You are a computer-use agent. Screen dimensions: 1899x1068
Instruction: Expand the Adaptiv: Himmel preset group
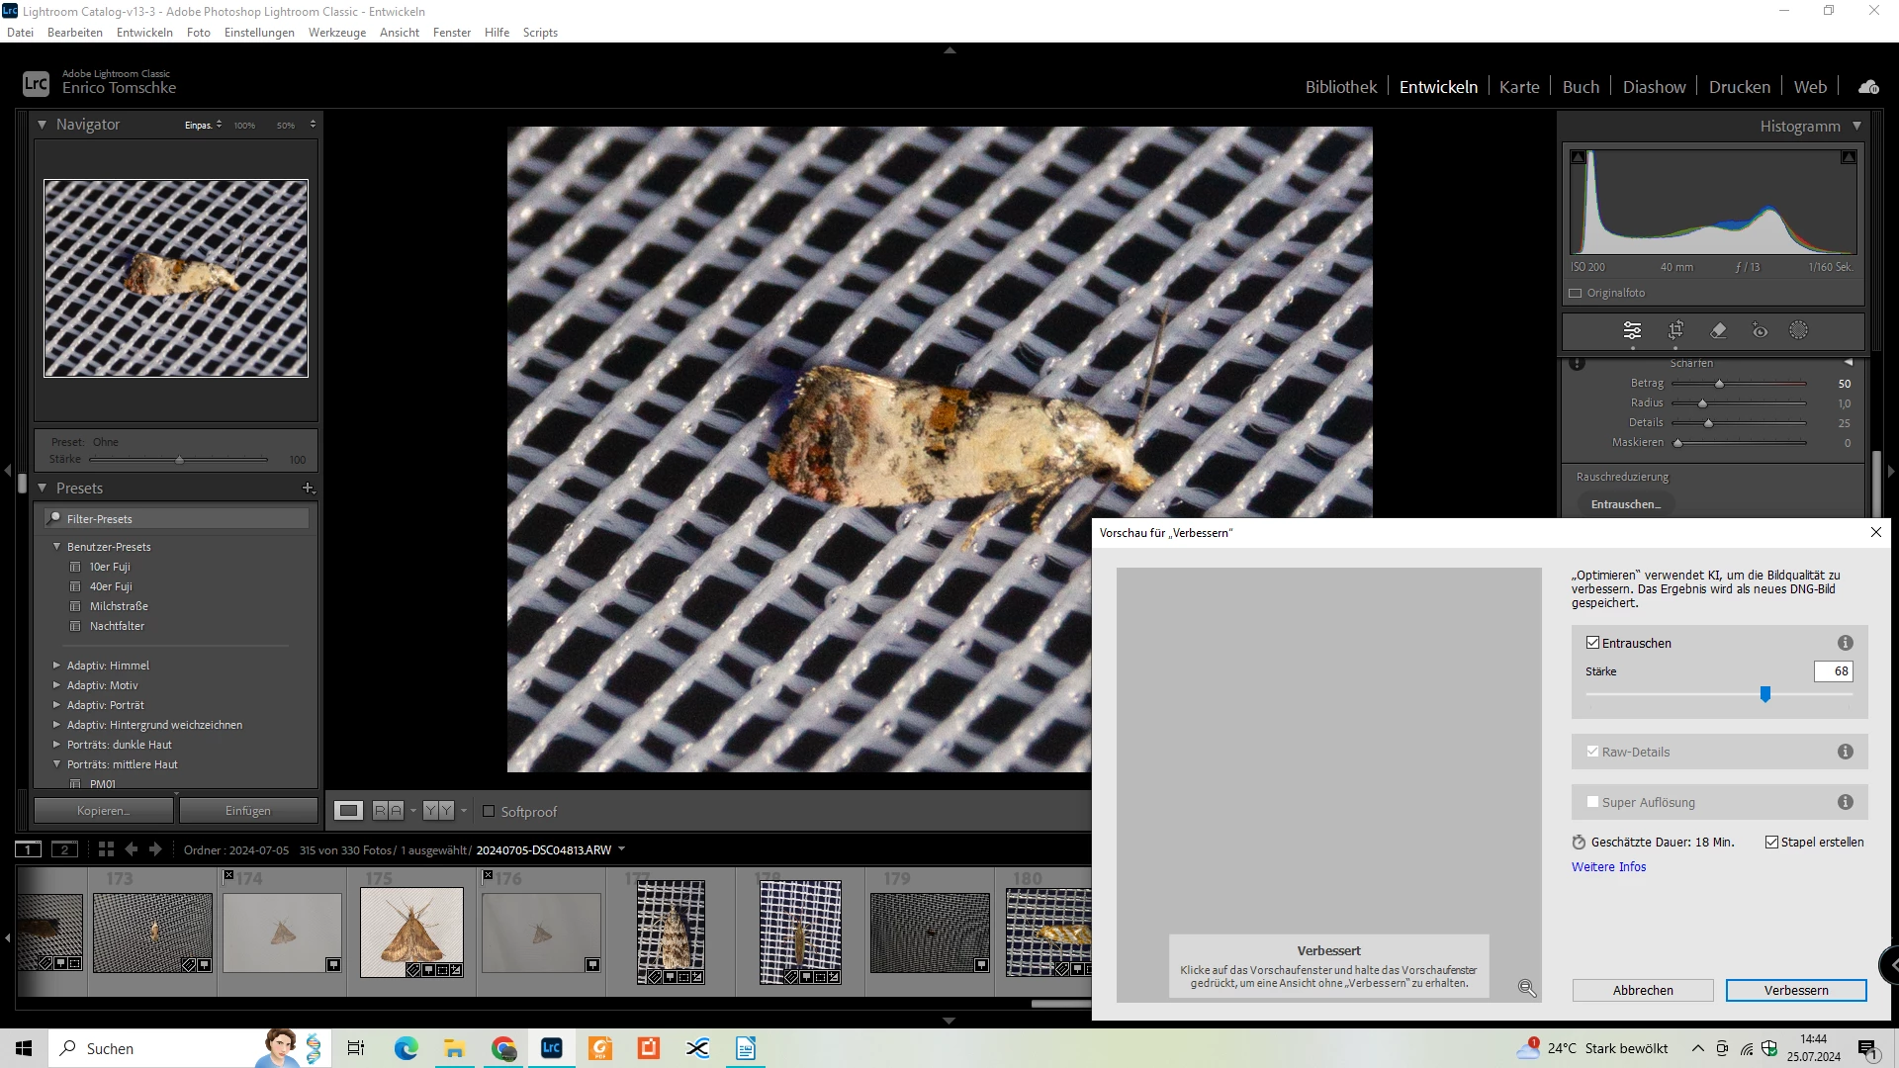(56, 666)
